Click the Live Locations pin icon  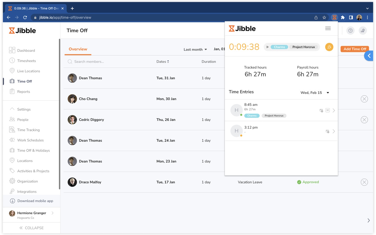12,71
